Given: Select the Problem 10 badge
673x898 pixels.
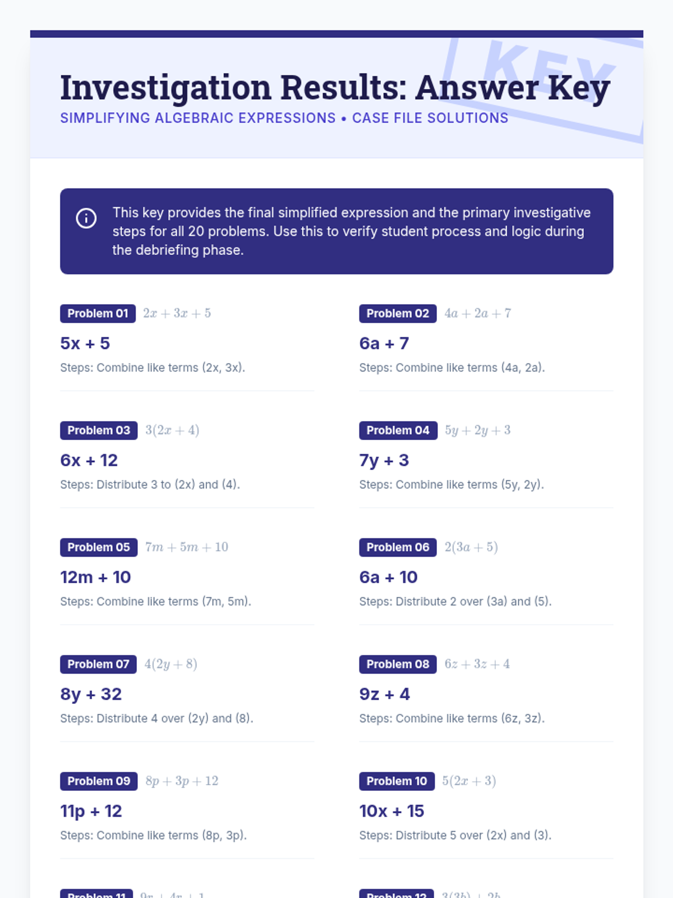Looking at the screenshot, I should click(397, 781).
